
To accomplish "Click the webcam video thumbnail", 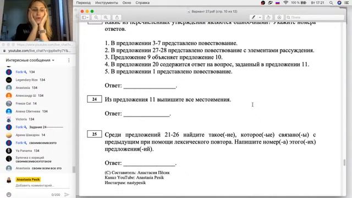I will [x=36, y=20].
